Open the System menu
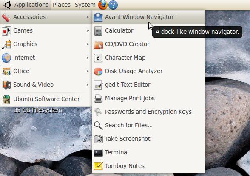 pos(85,5)
